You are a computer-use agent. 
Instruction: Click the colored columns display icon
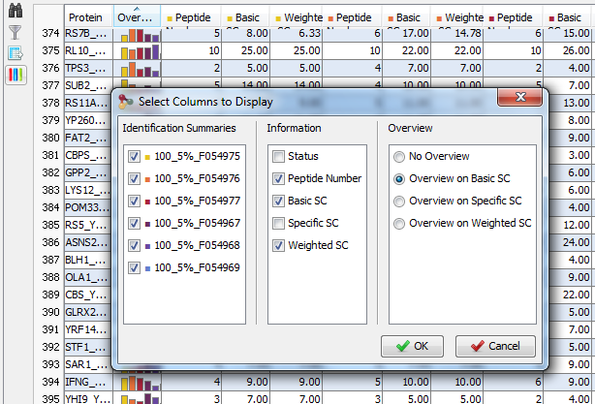pyautogui.click(x=15, y=75)
